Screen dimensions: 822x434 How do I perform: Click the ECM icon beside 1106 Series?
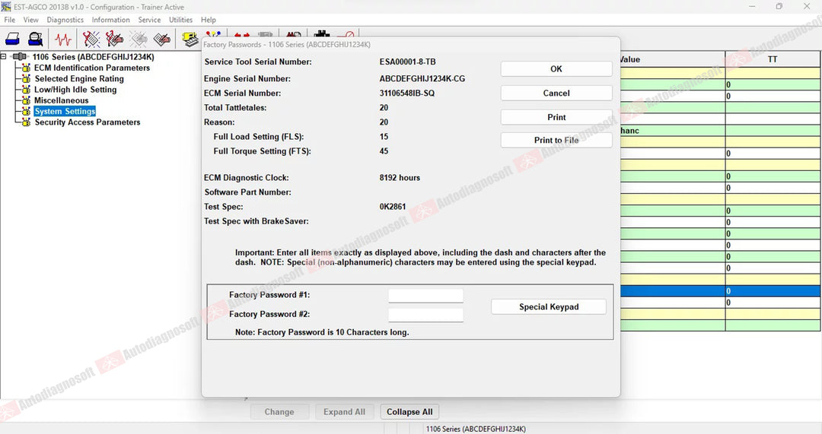point(20,56)
